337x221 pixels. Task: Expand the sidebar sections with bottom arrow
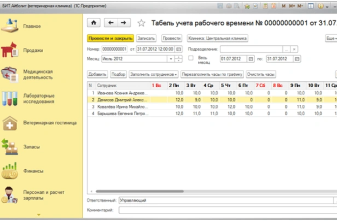coord(38,214)
